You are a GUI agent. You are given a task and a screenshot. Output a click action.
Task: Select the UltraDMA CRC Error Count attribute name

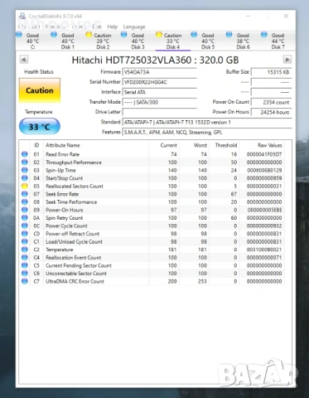75,281
